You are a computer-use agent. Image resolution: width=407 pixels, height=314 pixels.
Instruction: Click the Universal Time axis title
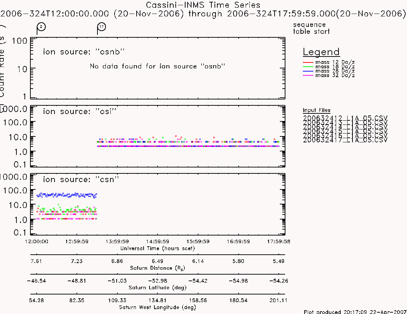(157, 248)
